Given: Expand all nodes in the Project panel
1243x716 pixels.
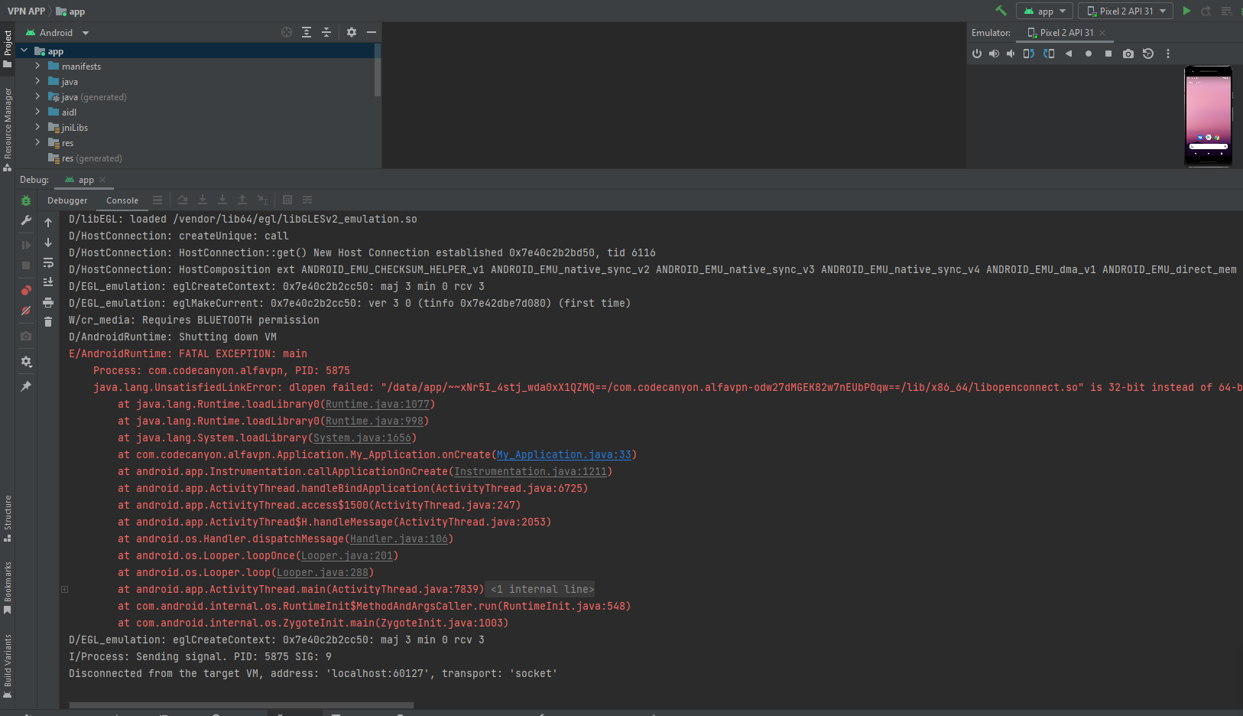Looking at the screenshot, I should pos(307,32).
